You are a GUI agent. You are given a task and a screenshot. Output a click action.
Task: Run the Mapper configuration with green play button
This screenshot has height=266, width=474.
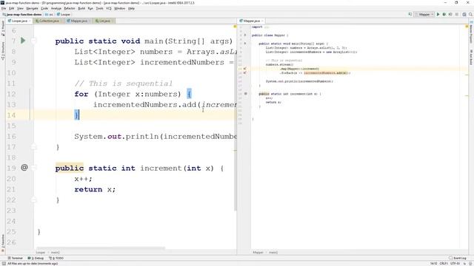[x=438, y=14]
